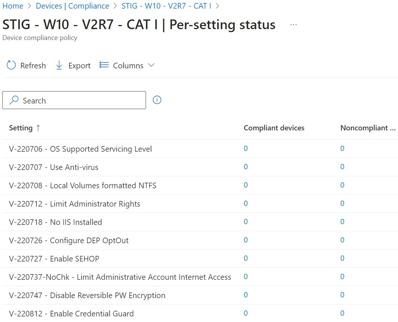Open compliant count for V-220706
Image resolution: width=398 pixels, height=322 pixels.
(246, 148)
